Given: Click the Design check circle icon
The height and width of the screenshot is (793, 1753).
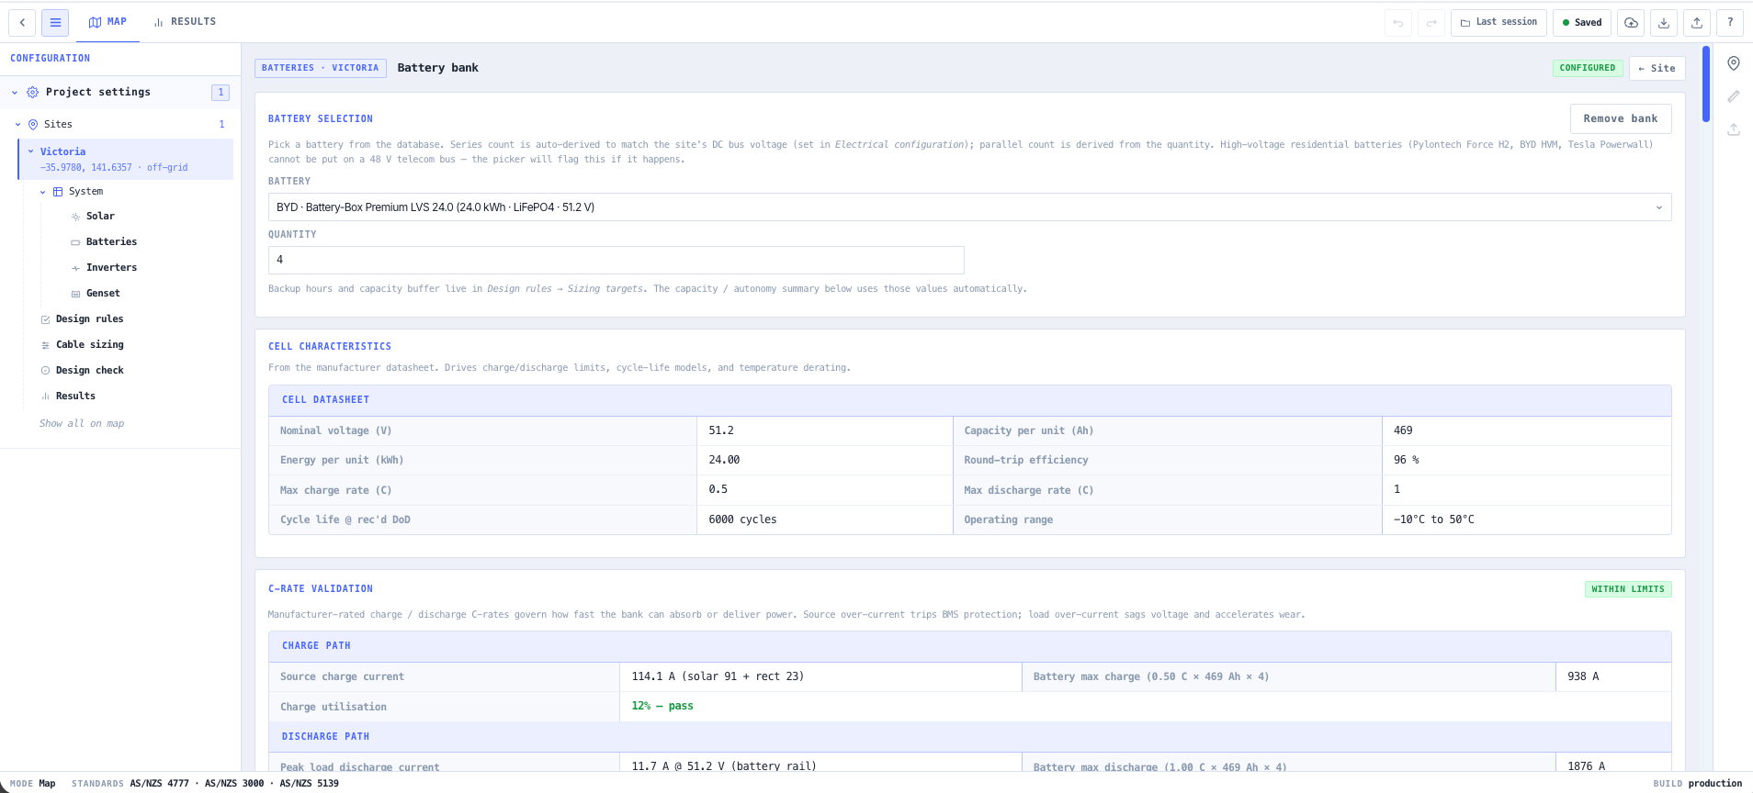Looking at the screenshot, I should [45, 371].
